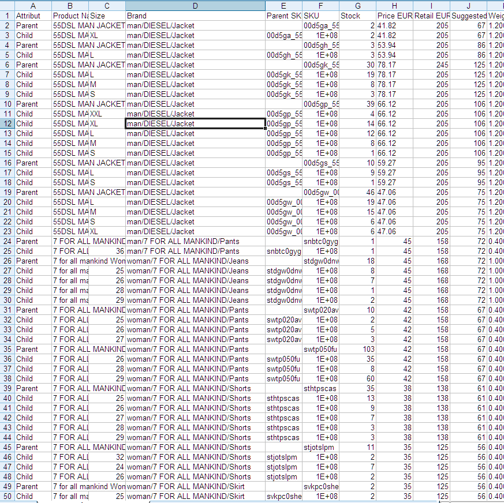The height and width of the screenshot is (503, 504).
Task: Select the size cell "XXL"
Action: point(107,114)
